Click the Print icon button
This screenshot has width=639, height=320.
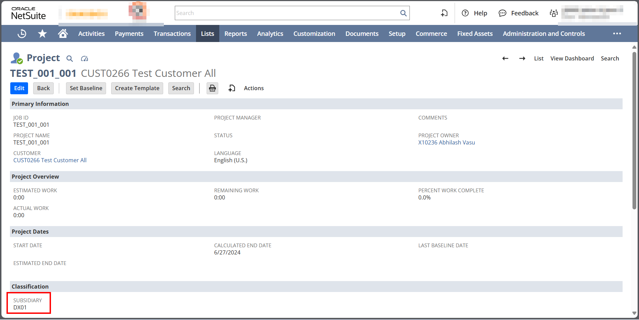click(x=212, y=88)
